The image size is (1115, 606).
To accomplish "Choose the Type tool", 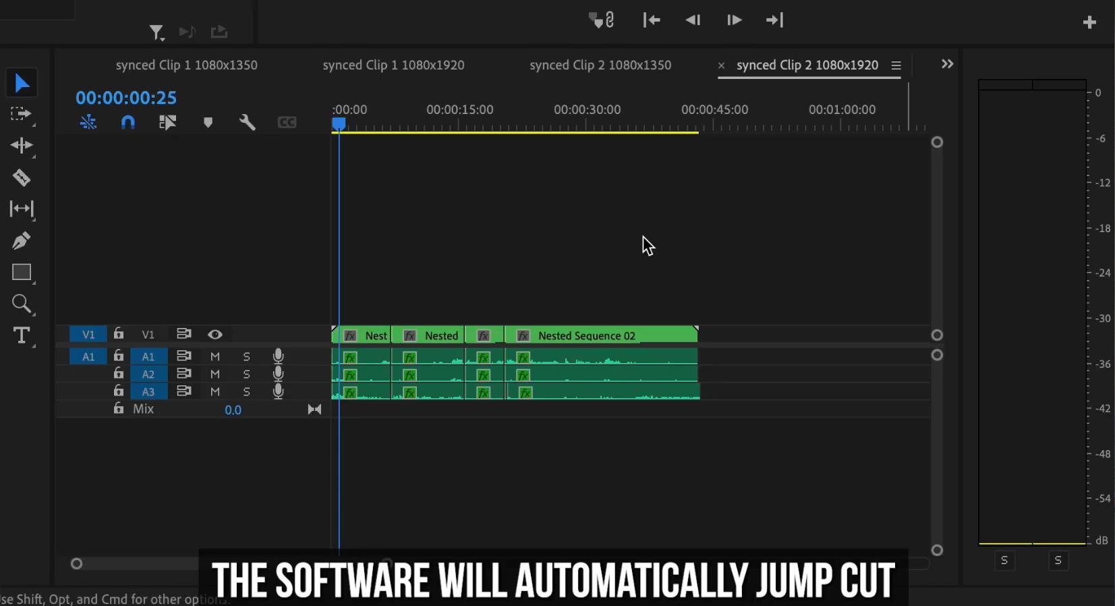I will point(21,335).
